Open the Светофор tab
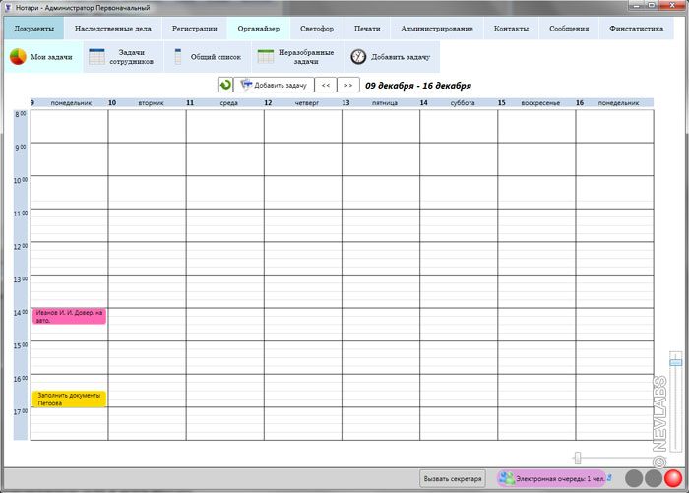 pos(317,29)
